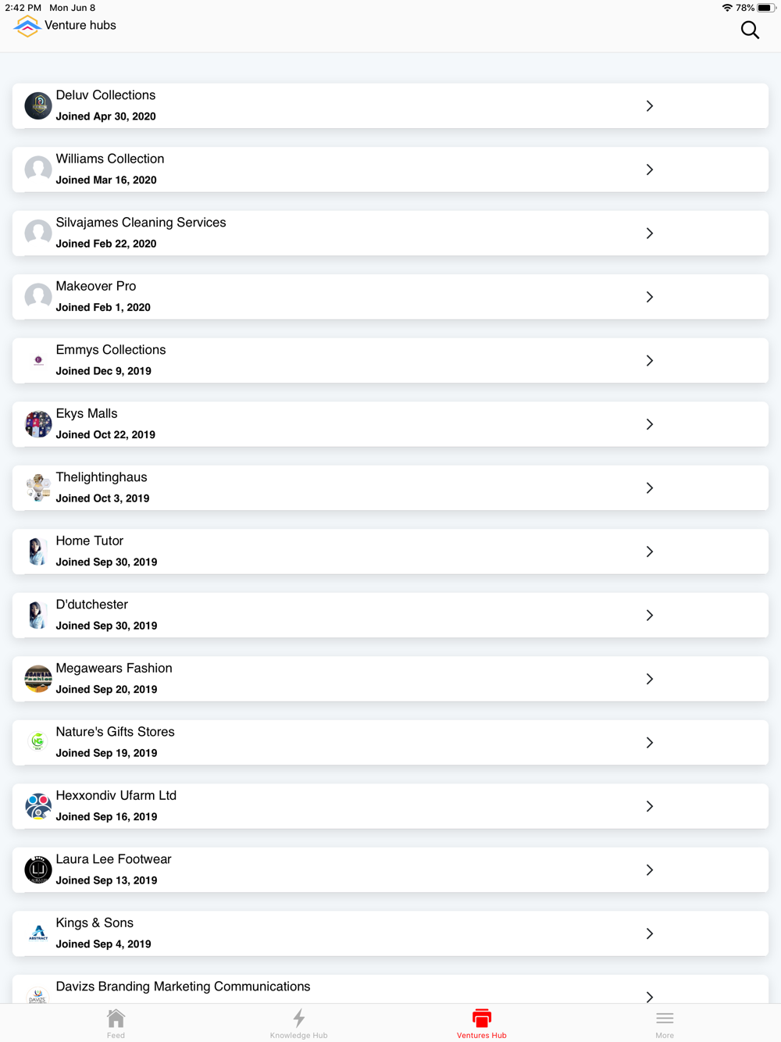Open D'dutchester venture row
Viewport: 781px width, 1042px height.
pyautogui.click(x=390, y=615)
